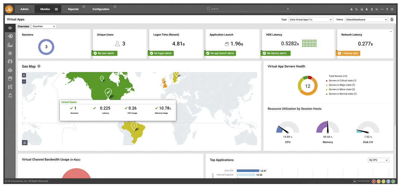Click the Servers Health donut chart
Viewport: 401px width, 187px height.
pos(307,86)
